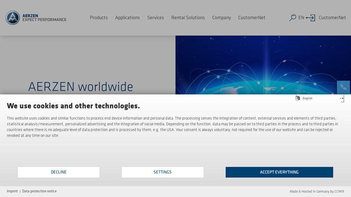Viewport: 351px width, 197px height.
Task: Select CustomerNet in the main navigation
Action: 251,18
